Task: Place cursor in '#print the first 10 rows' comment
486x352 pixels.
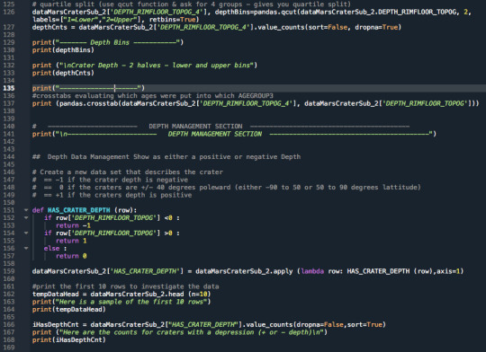Action: 125,286
